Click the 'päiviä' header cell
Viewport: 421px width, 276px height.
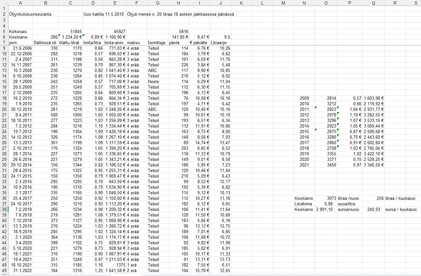pyautogui.click(x=179, y=43)
